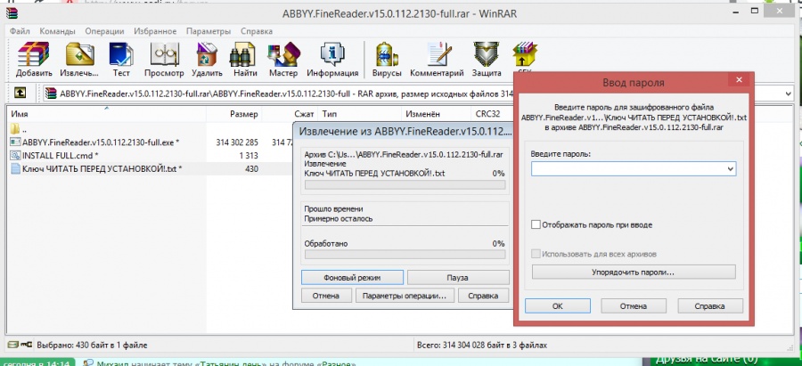Image resolution: width=802 pixels, height=366 pixels.
Task: Click the 1 313 size cell
Action: point(248,156)
